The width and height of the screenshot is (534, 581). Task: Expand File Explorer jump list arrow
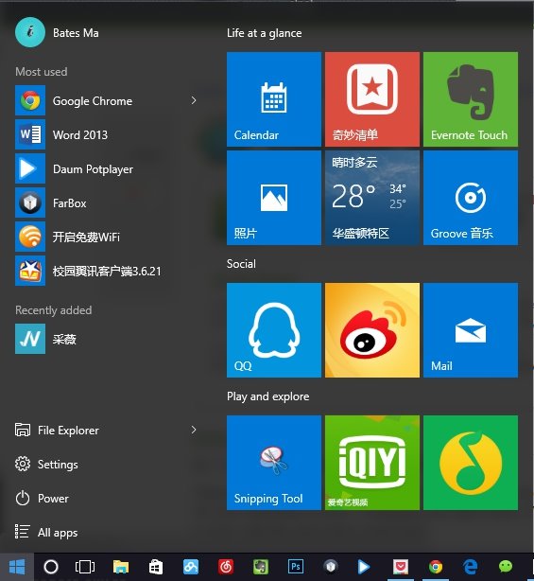coord(194,430)
